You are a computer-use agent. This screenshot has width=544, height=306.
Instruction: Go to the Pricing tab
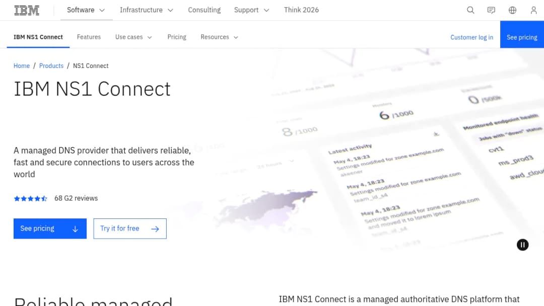(x=177, y=37)
